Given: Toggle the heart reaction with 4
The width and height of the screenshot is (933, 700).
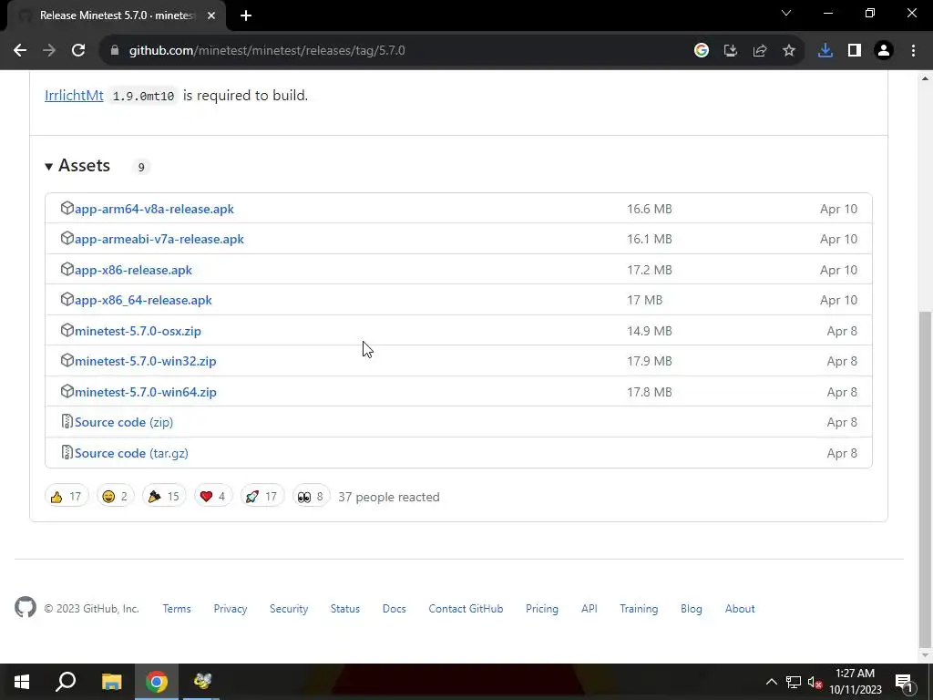Looking at the screenshot, I should pos(213,497).
